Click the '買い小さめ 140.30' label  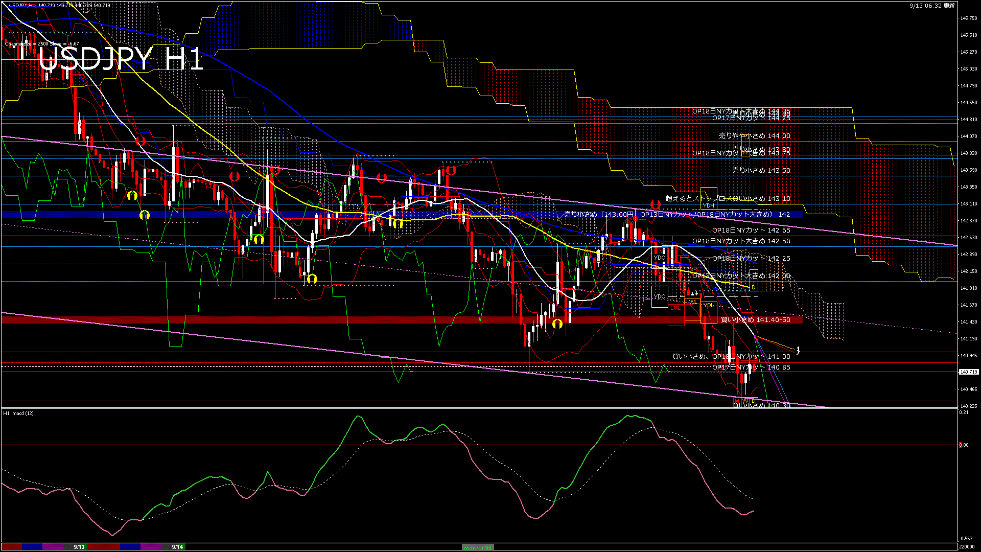tap(761, 405)
